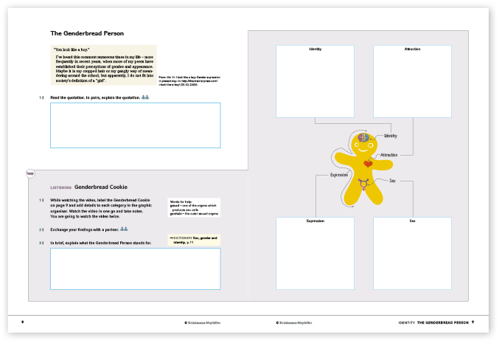Click the quote line "You look like a boy."
This screenshot has width=499, height=343.
click(71, 49)
